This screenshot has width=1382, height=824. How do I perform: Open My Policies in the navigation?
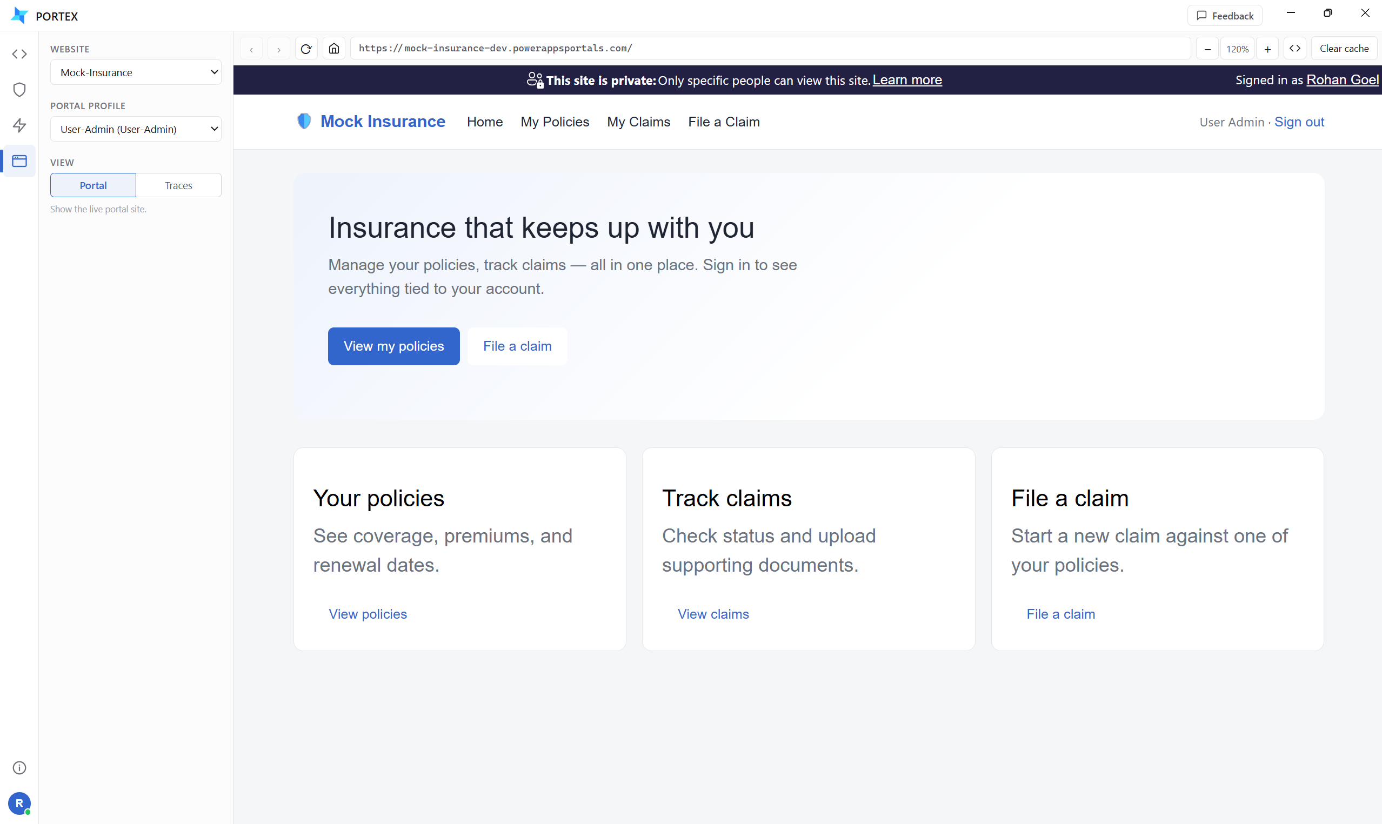click(555, 122)
